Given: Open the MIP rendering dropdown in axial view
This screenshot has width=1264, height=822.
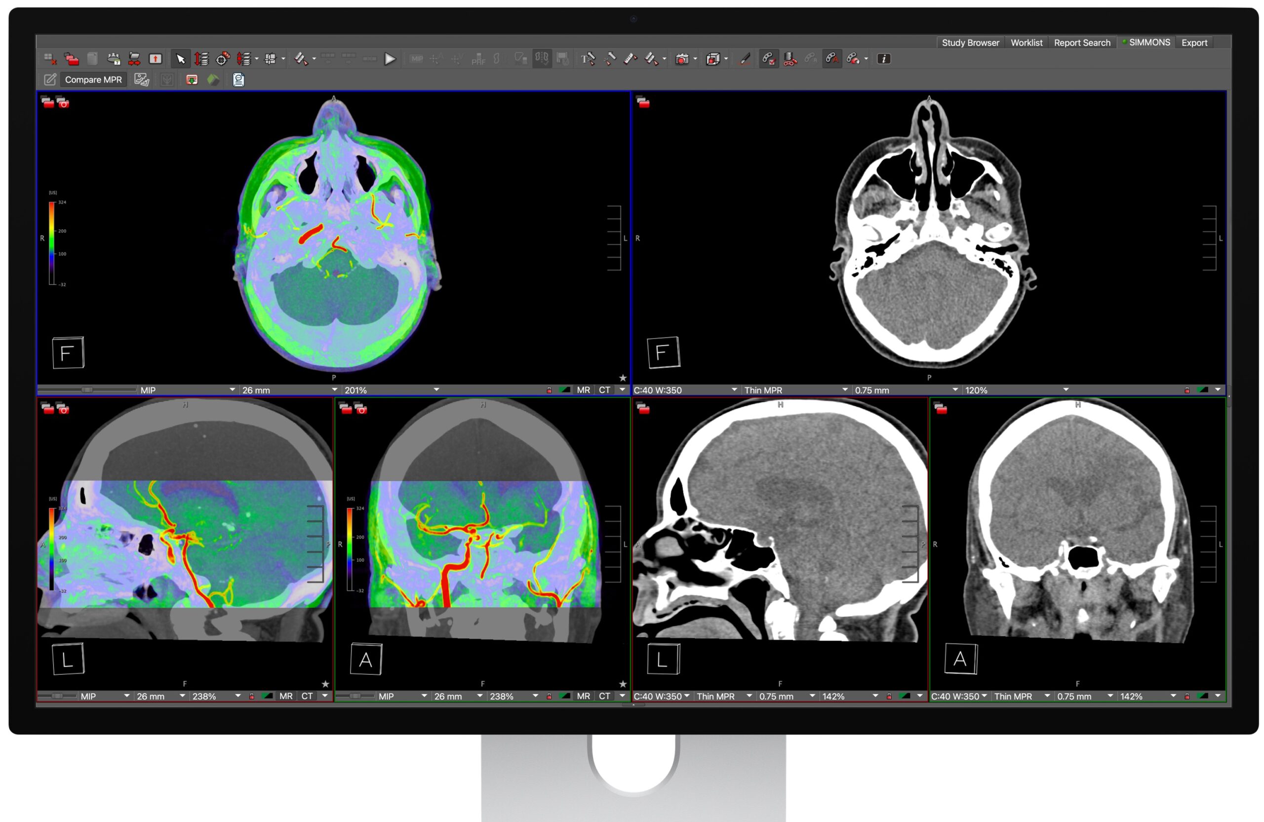Looking at the screenshot, I should [232, 390].
